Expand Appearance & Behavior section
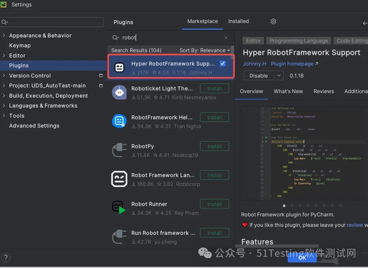 click(x=4, y=35)
